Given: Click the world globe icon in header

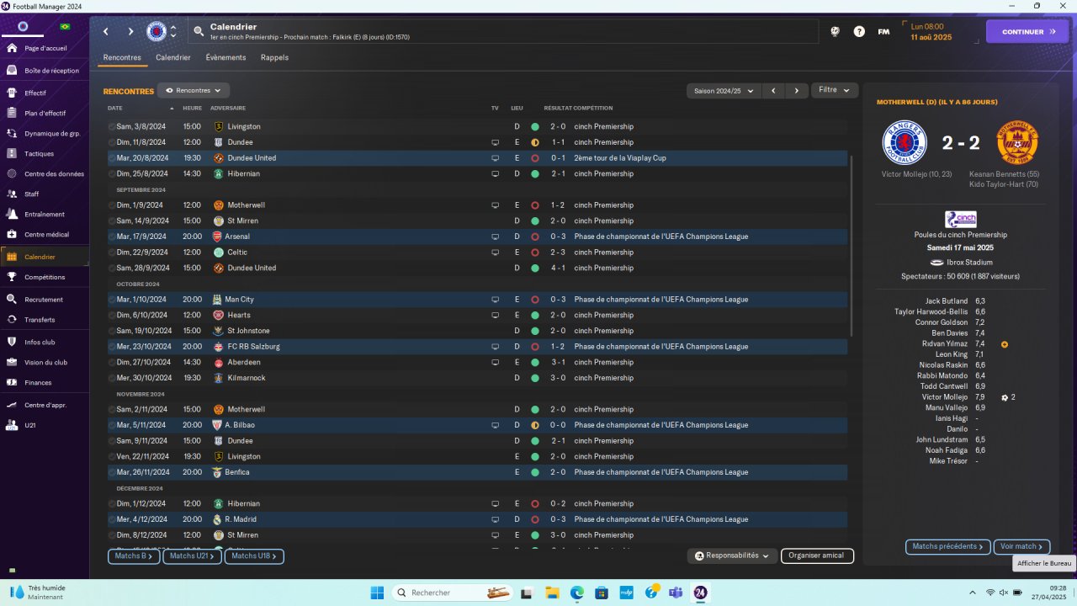Looking at the screenshot, I should (x=835, y=31).
